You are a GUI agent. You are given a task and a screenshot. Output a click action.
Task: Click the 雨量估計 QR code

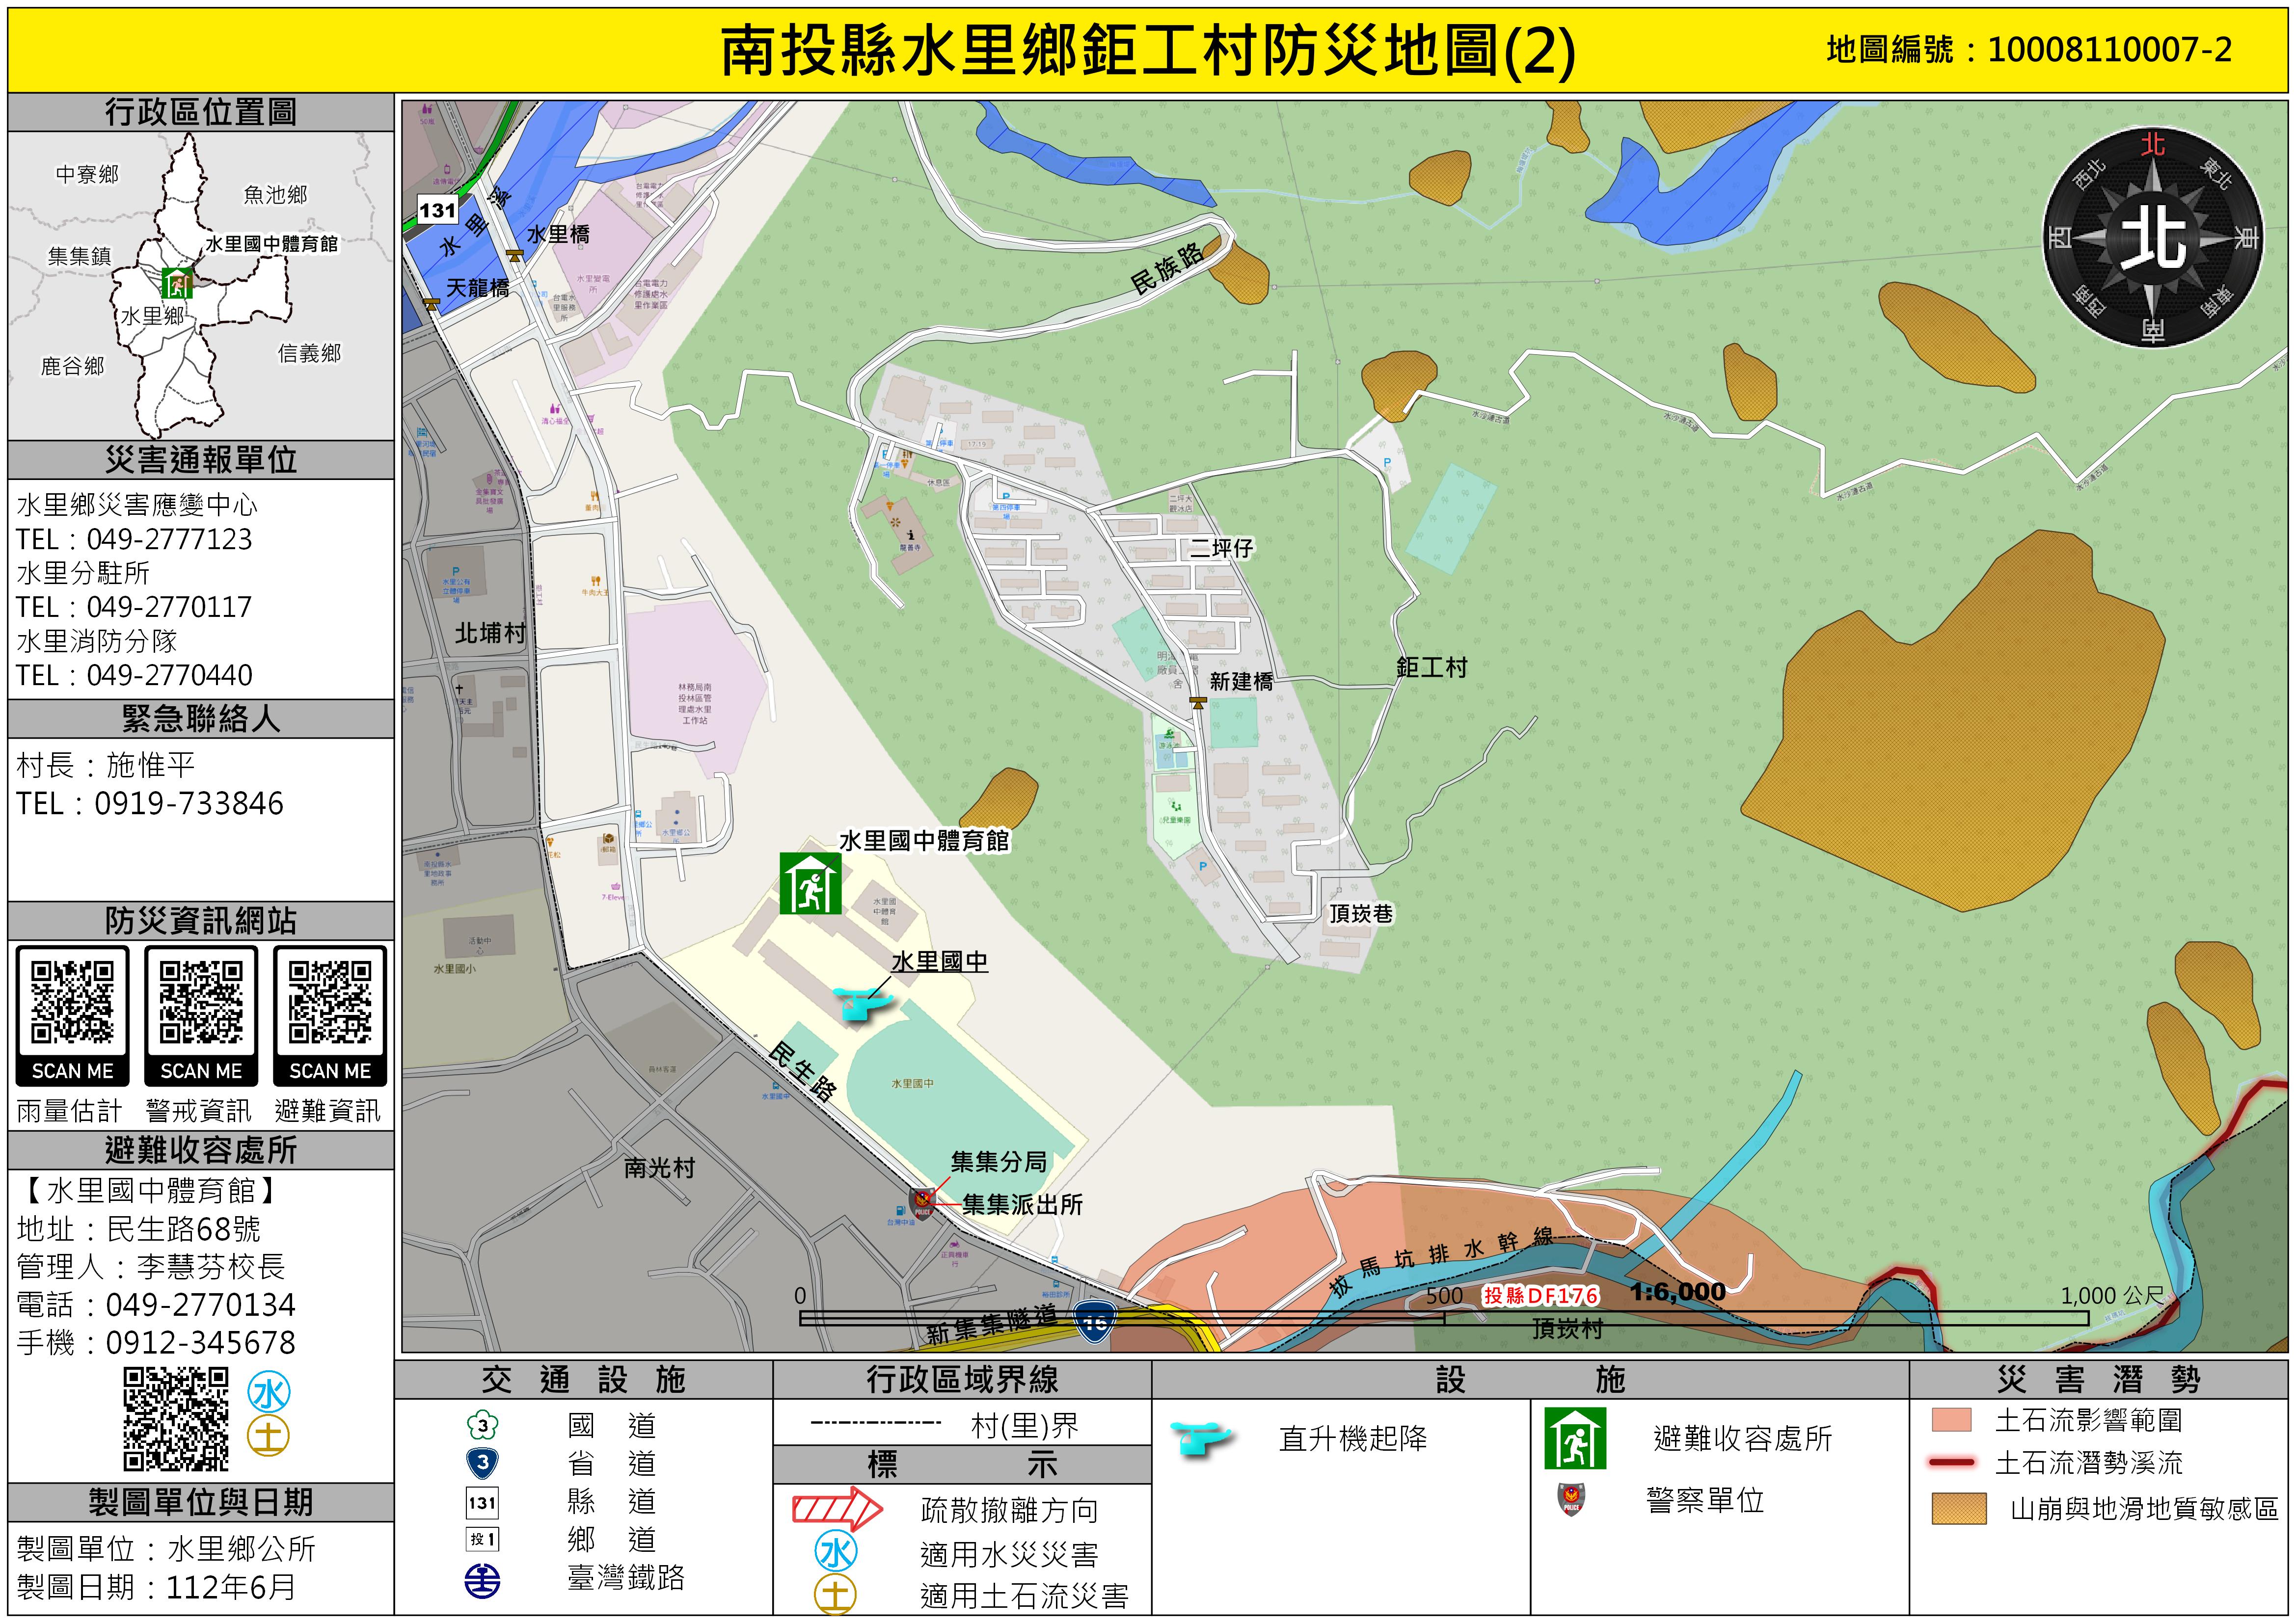72,1002
